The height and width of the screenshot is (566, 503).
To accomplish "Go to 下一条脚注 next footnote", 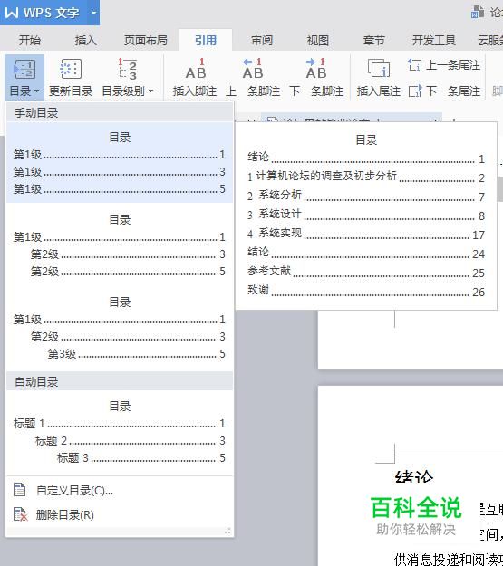I will 316,69.
